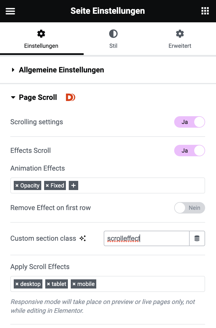Image resolution: width=216 pixels, height=328 pixels.
Task: Open the widgets grid panel
Action: point(205,11)
